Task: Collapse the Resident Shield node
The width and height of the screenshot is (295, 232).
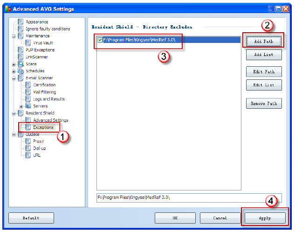Action: pos(14,113)
